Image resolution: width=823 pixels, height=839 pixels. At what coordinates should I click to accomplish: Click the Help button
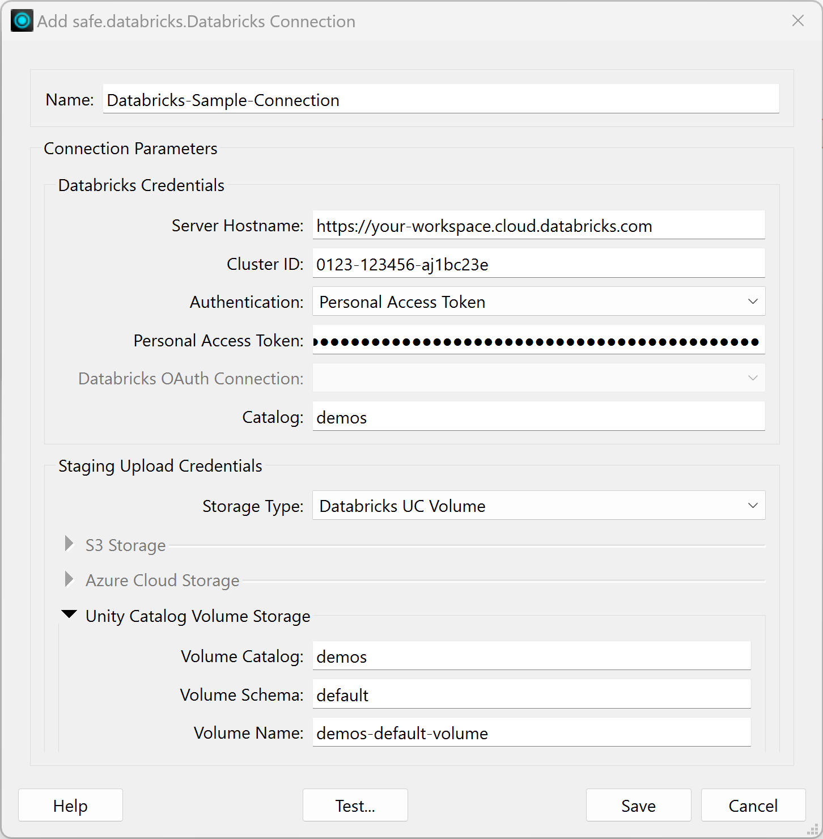point(70,805)
